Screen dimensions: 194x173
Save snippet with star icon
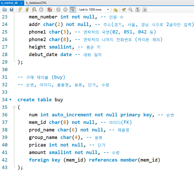(x=115, y=10)
